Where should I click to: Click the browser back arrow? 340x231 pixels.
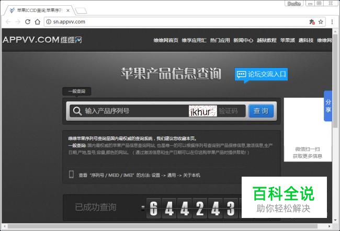(x=8, y=21)
